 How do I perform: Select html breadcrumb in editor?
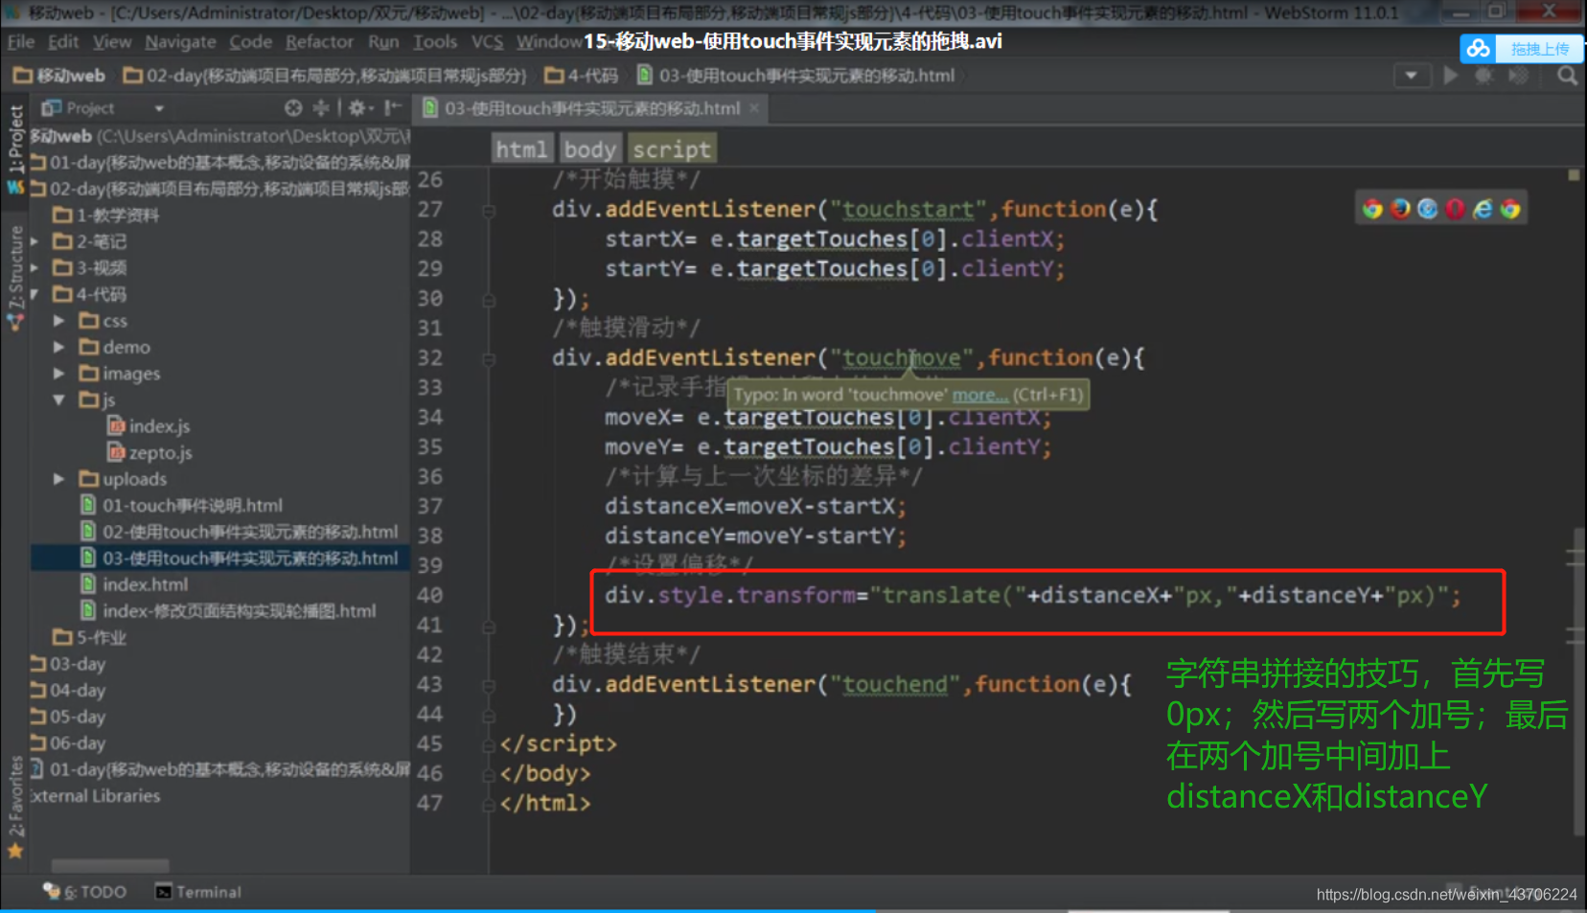tap(521, 149)
